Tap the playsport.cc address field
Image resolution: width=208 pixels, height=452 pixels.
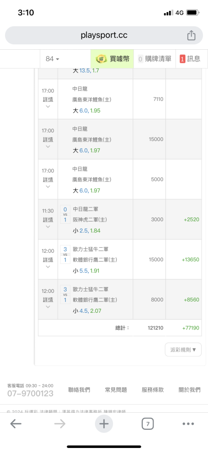click(104, 35)
